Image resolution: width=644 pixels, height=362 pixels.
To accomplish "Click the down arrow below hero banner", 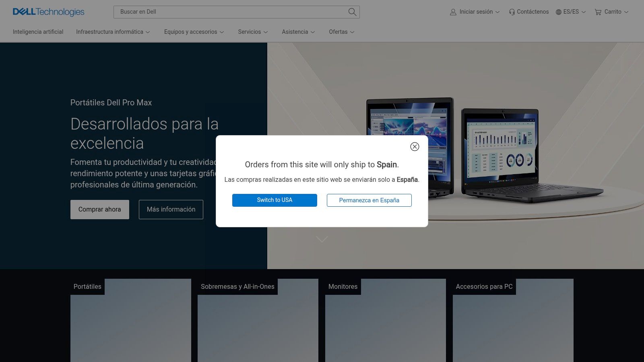I will pyautogui.click(x=322, y=239).
